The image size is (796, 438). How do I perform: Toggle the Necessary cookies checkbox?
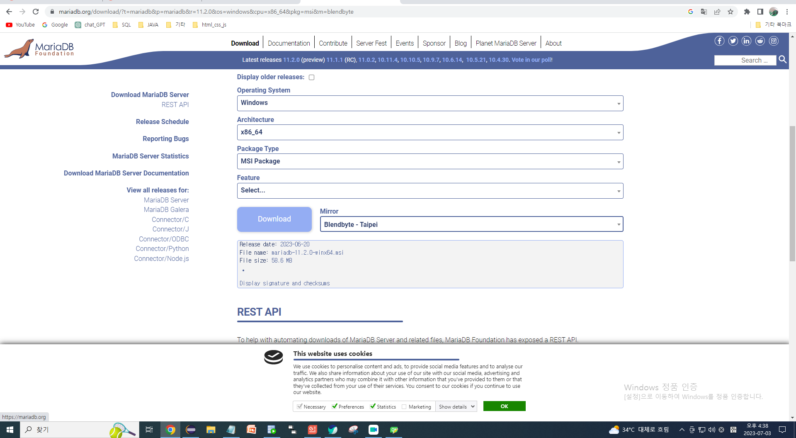coord(299,406)
